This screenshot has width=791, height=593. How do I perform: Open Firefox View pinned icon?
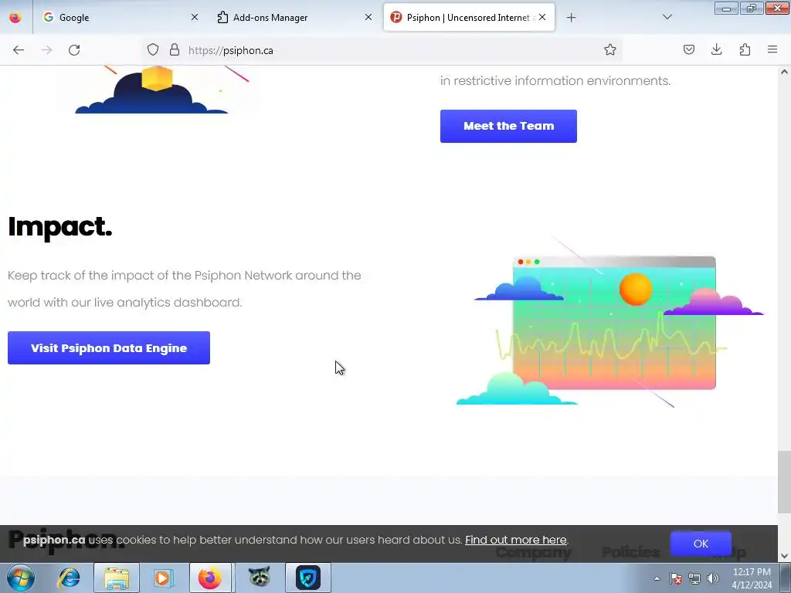15,18
